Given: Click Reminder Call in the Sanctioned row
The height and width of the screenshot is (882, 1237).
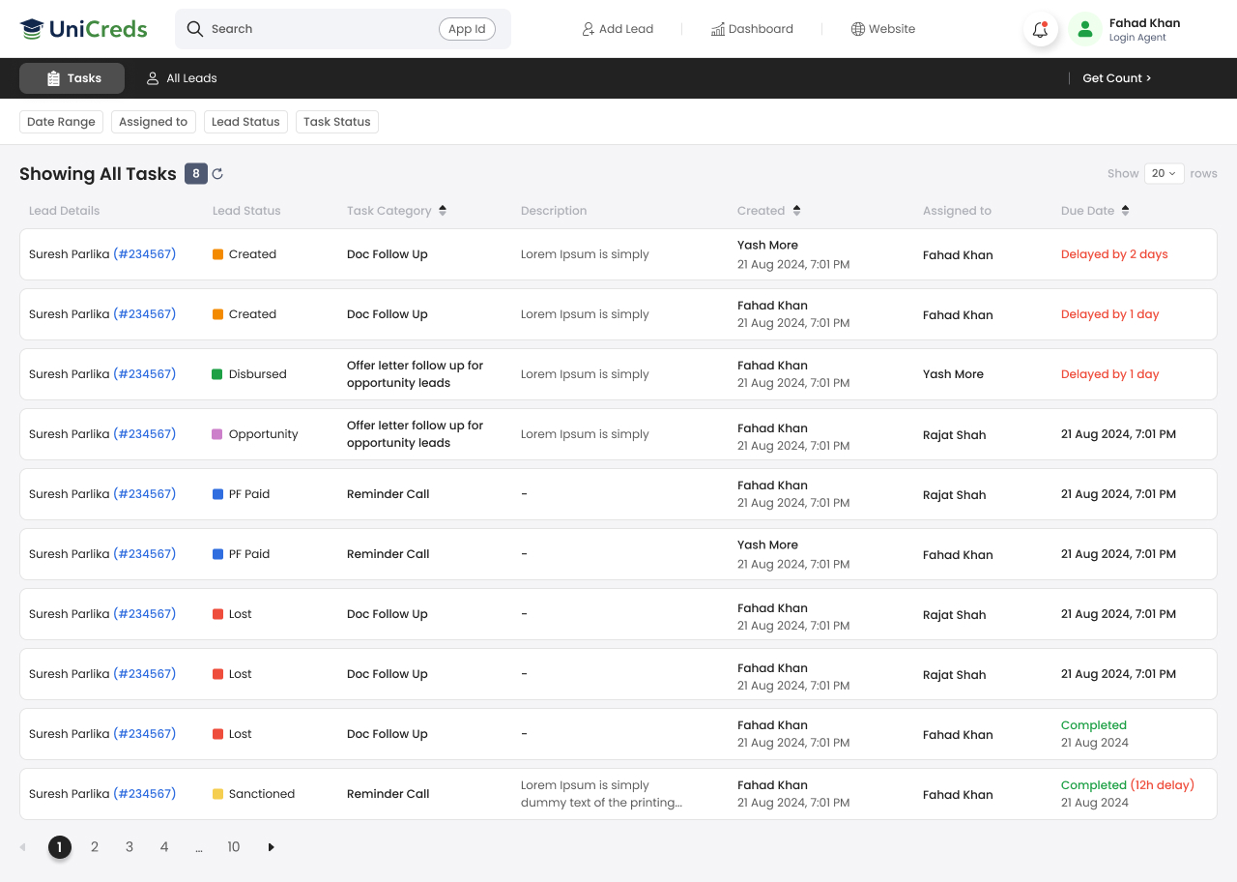Looking at the screenshot, I should [x=388, y=794].
